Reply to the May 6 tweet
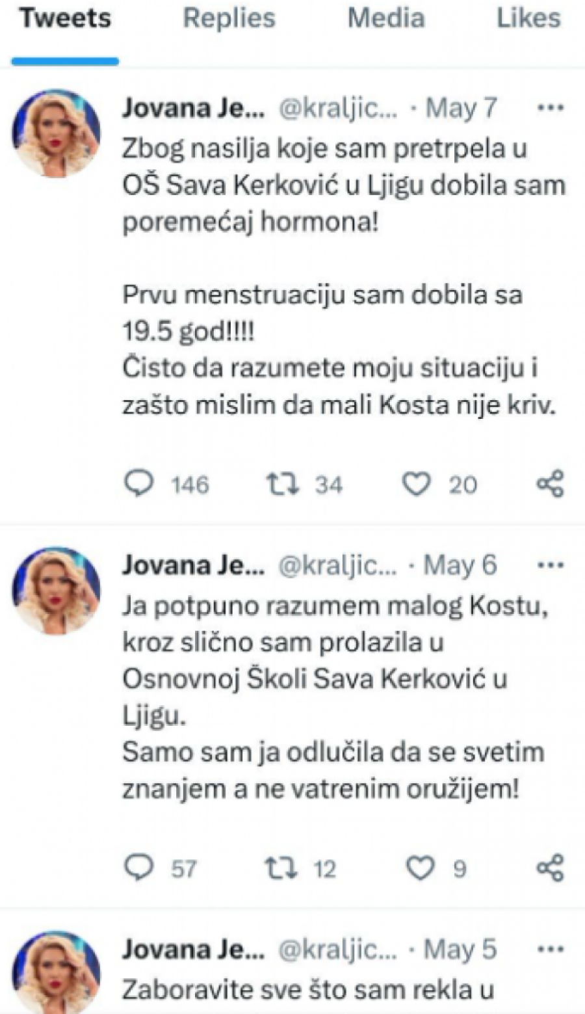 click(139, 868)
